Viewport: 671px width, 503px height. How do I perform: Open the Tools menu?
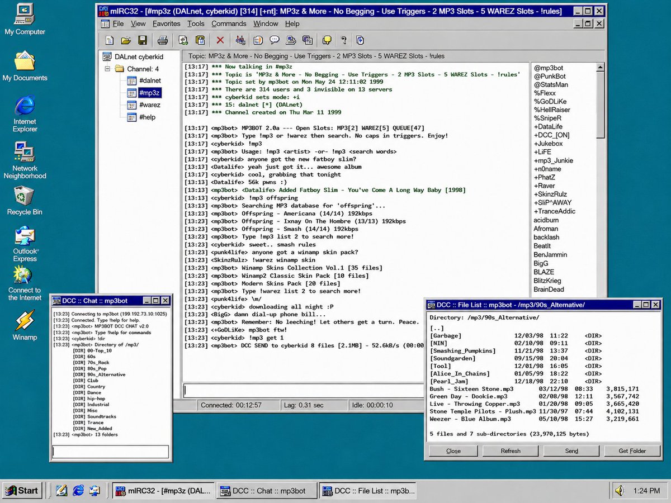click(196, 23)
